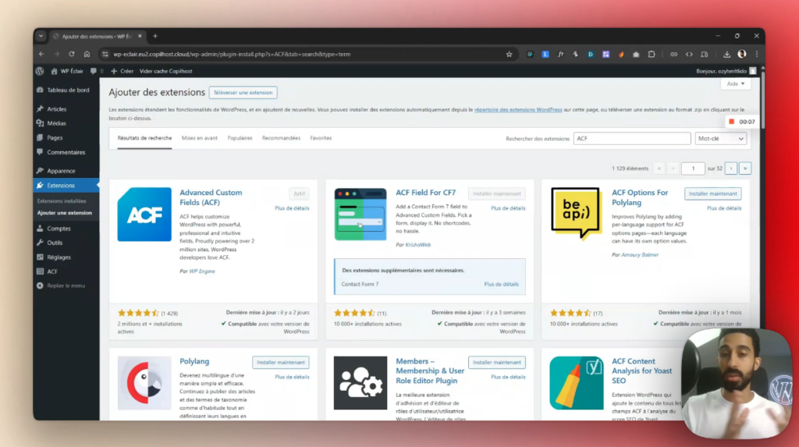The height and width of the screenshot is (447, 799).
Task: Open the browser tab search chevron
Action: (x=41, y=36)
